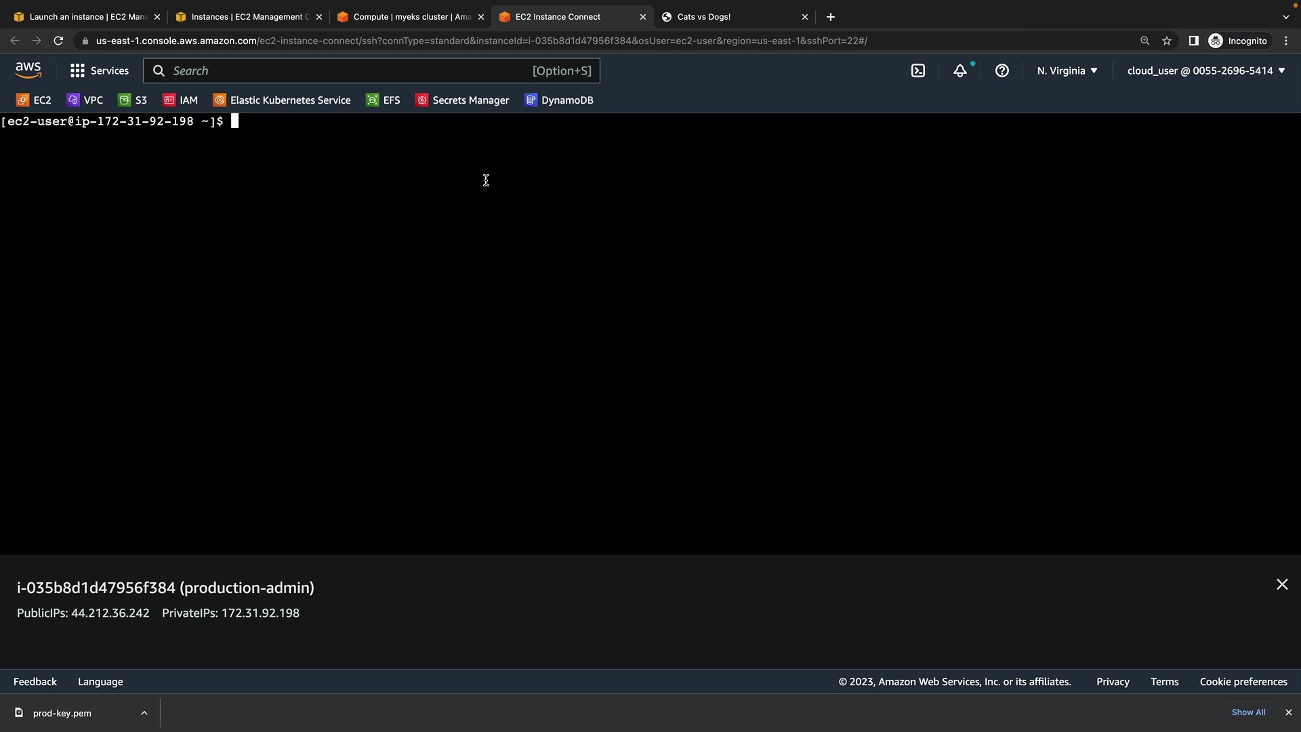Expand the cloud_user account menu

(1205, 70)
